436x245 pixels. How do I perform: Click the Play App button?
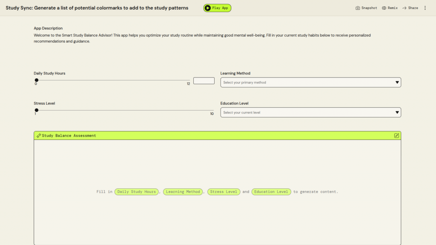pyautogui.click(x=217, y=8)
